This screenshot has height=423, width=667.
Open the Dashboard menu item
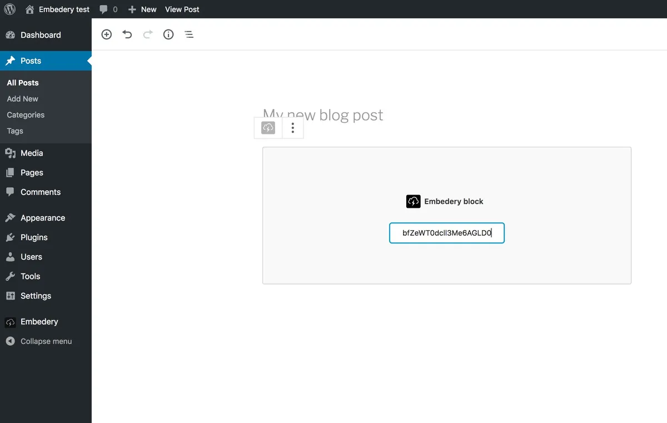46,35
